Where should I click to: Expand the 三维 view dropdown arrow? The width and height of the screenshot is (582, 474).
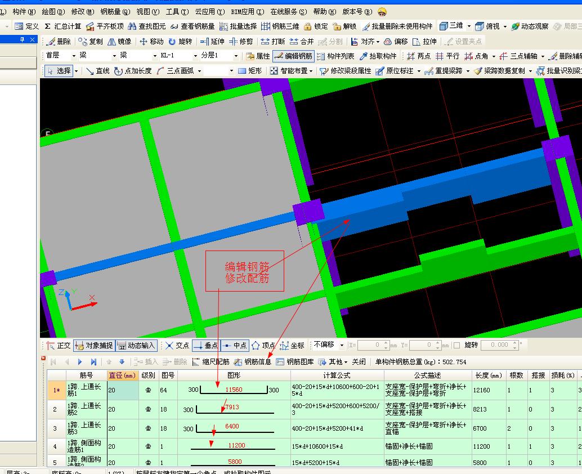point(469,26)
